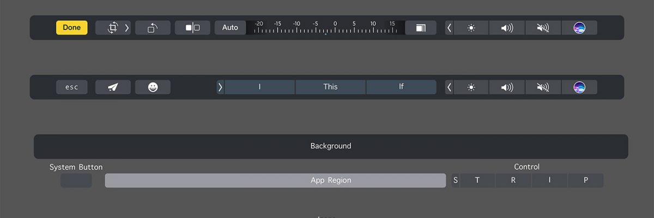Open the aspect ratio icon after ruler
This screenshot has height=218, width=654.
pos(421,28)
